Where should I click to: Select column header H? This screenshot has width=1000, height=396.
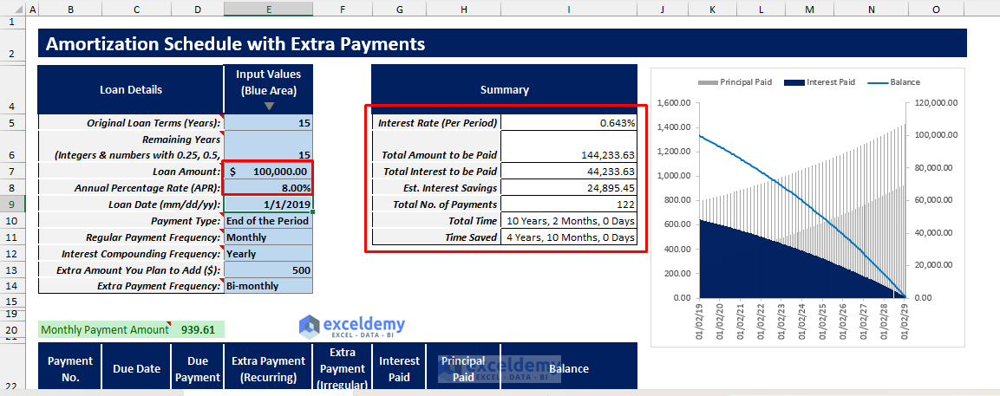click(463, 10)
